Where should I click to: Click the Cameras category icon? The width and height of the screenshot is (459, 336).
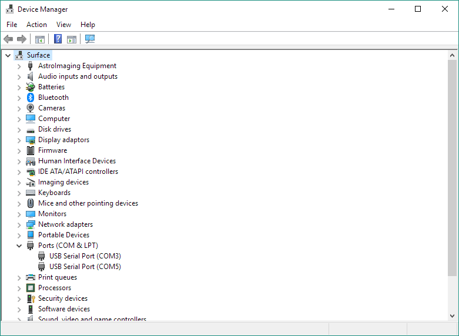[31, 108]
